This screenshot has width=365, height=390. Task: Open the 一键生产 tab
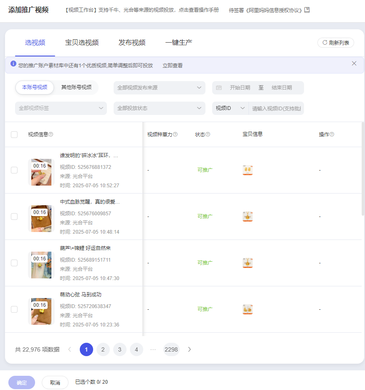point(179,43)
